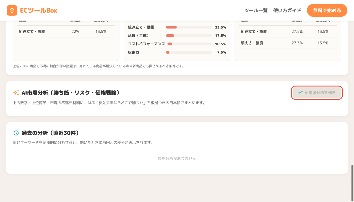Click the 頑丈さ・強度 row label
The image size is (354, 202).
point(252,43)
